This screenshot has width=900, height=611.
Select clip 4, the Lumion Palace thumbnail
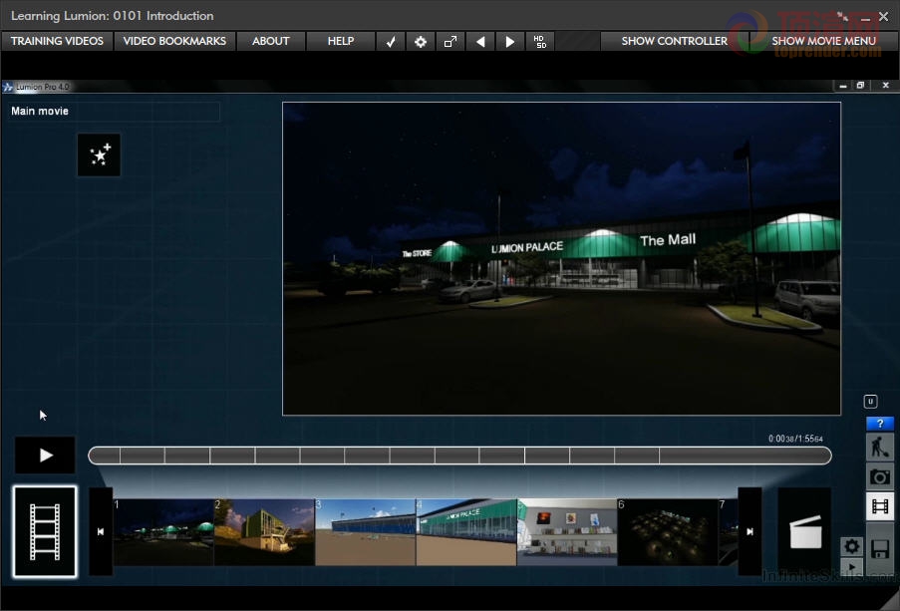click(x=466, y=532)
